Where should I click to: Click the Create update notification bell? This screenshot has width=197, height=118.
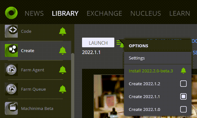coord(63,50)
